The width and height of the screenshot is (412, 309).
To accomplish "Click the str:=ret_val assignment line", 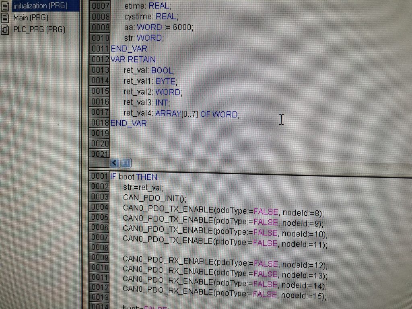I will tap(144, 187).
